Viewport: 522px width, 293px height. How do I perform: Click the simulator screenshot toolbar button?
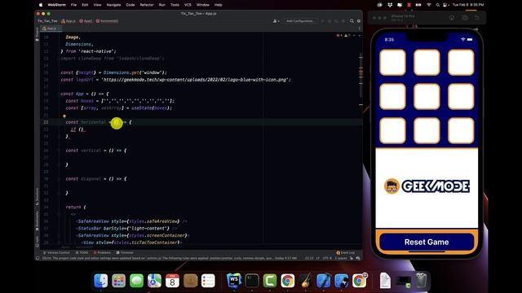[465, 18]
